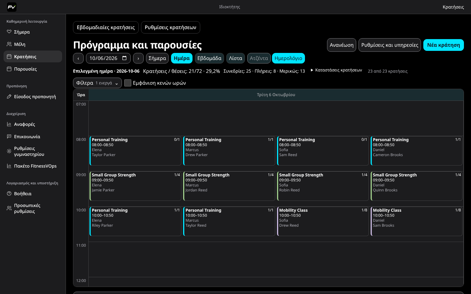
Task: Open 08:00 session with Cameron Brooks
Action: (x=417, y=151)
